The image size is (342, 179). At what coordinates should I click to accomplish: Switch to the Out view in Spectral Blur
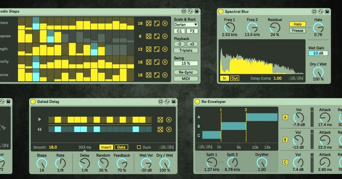[235, 78]
